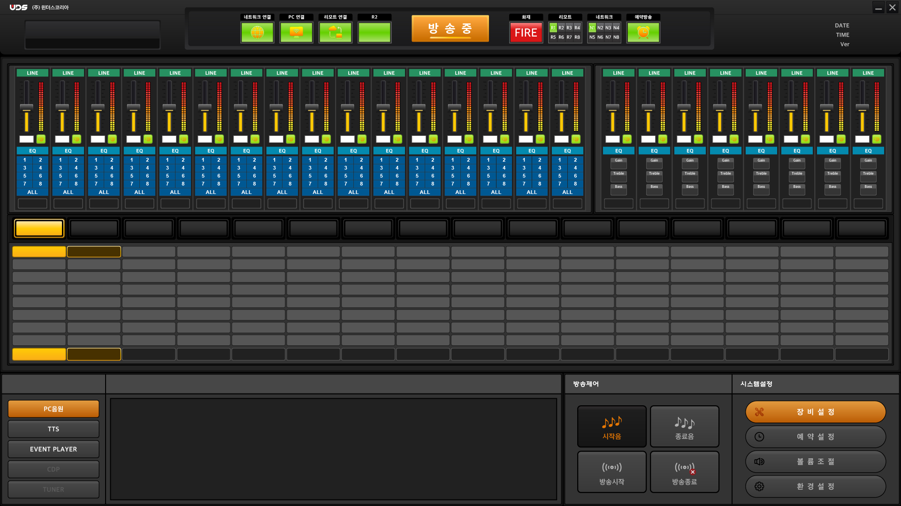Open EQ on the first left channel
The image size is (901, 506).
[32, 151]
